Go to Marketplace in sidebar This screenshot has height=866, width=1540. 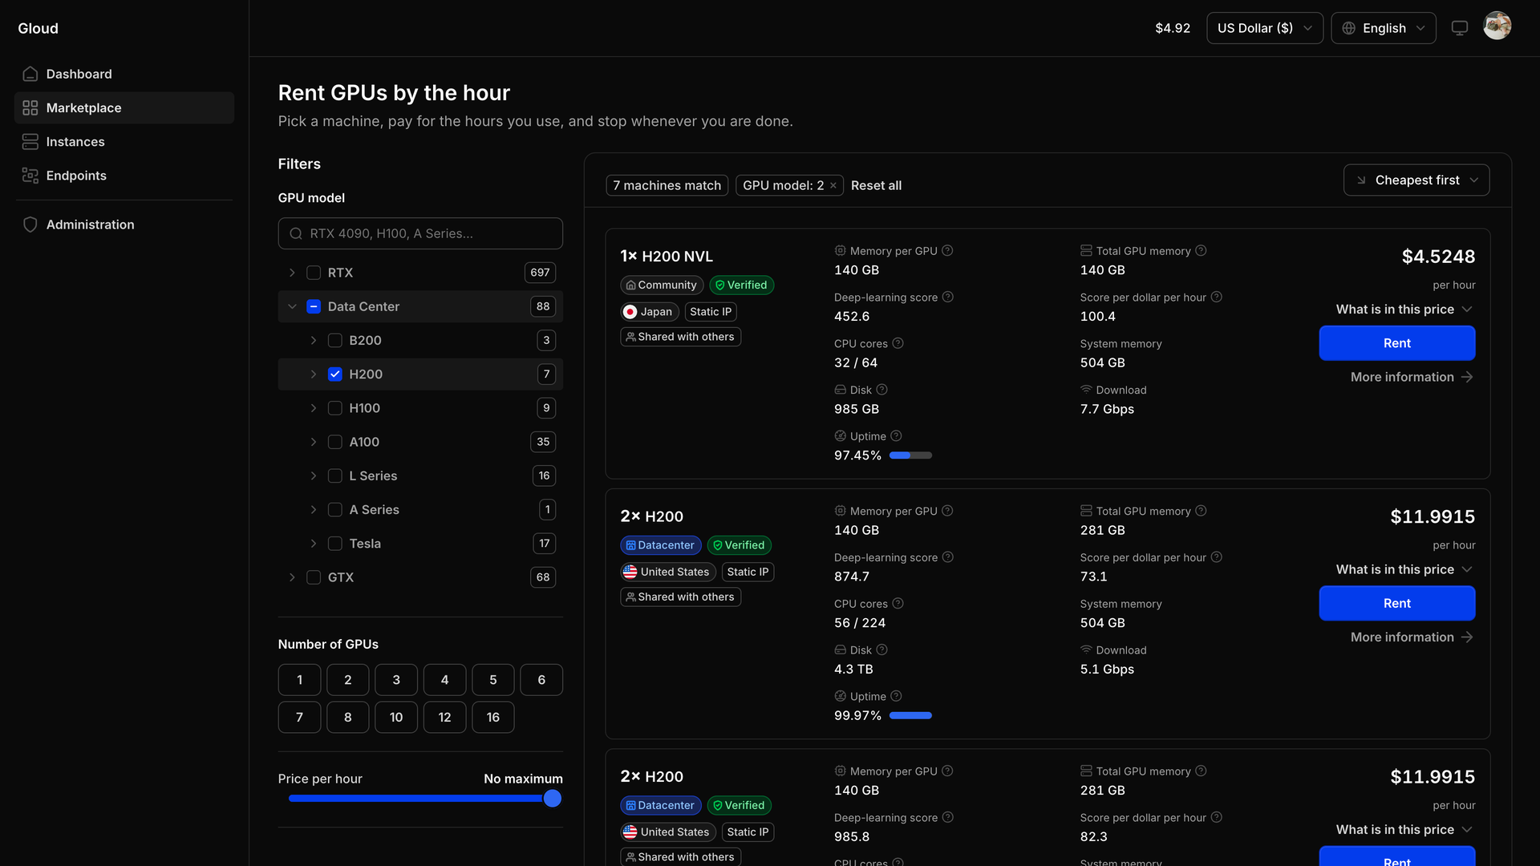point(124,107)
